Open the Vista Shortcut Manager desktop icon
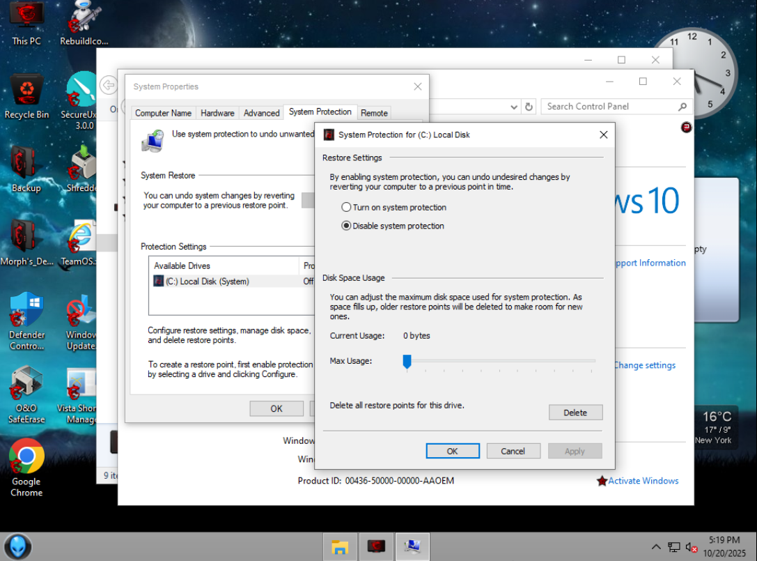Image resolution: width=757 pixels, height=561 pixels. point(77,397)
